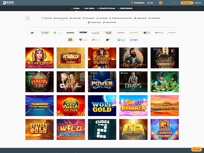204x153 pixels.
Task: Select the Casual Games category
Action: point(109,22)
